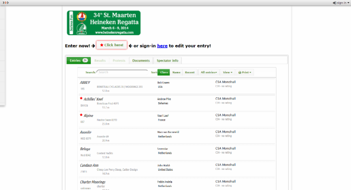Open the ABBEY boat entry
Screen dimensions: 351x190
(85, 82)
